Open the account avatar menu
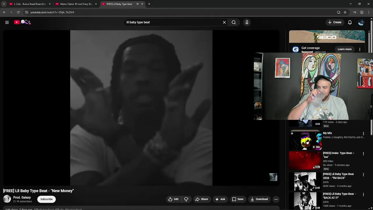The width and height of the screenshot is (373, 210). 361,22
